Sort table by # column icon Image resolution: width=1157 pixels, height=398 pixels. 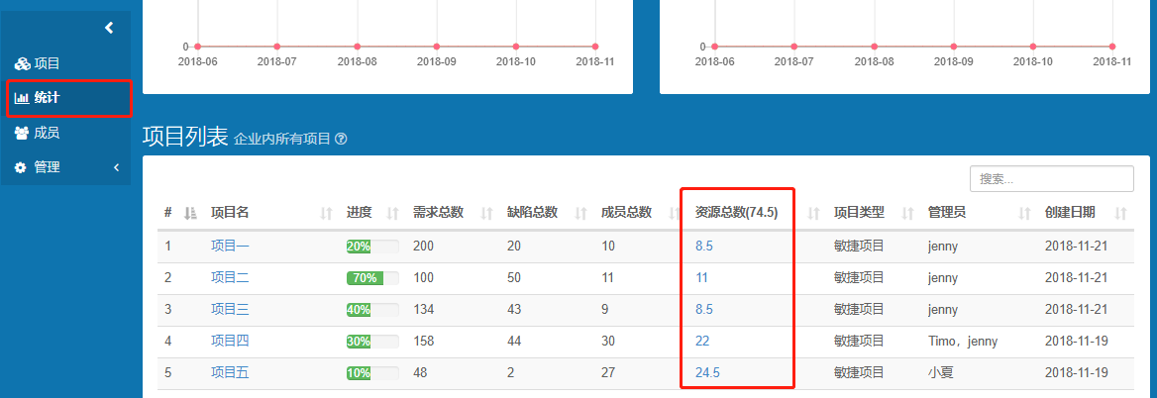pyautogui.click(x=191, y=213)
